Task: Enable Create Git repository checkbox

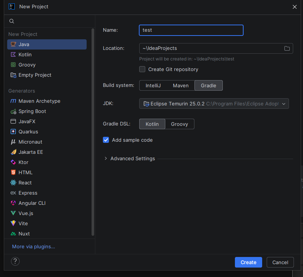Action: 142,69
